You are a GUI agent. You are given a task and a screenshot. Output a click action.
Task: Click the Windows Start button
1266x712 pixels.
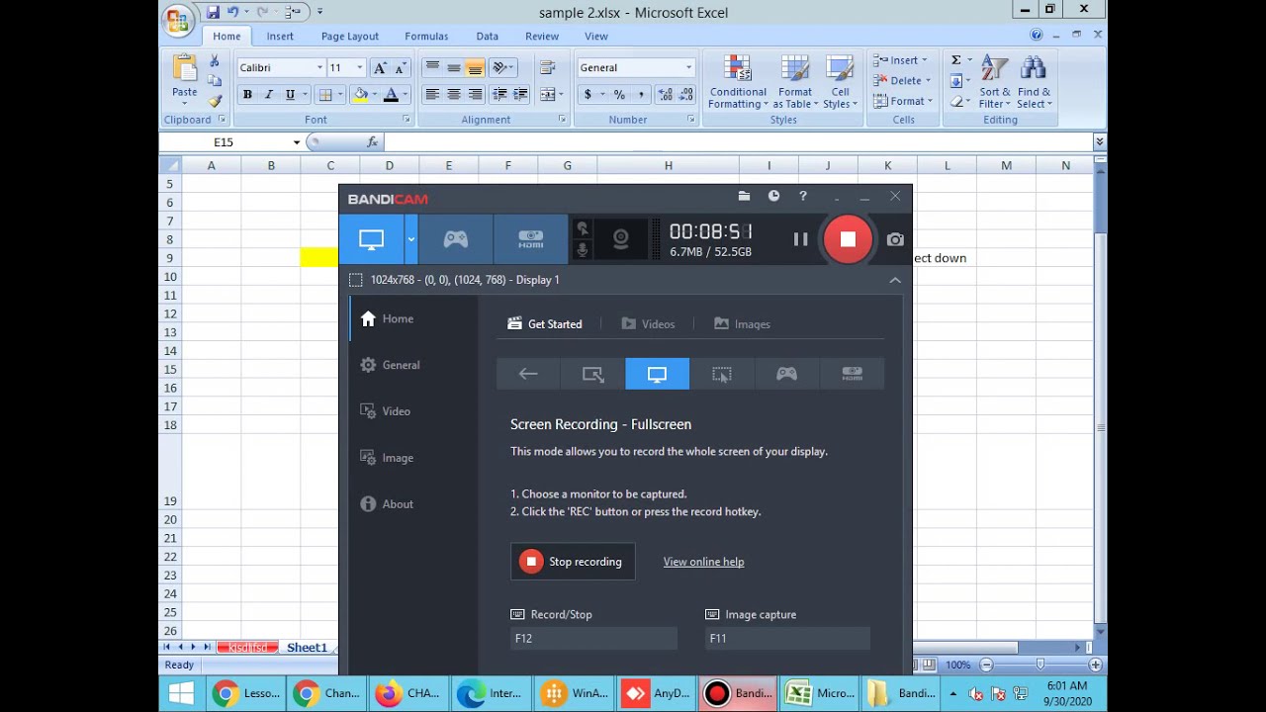tap(181, 693)
